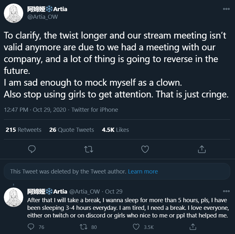235x234 pixels.
Task: Open Artia's avatar on the reply tweet
Action: click(13, 197)
